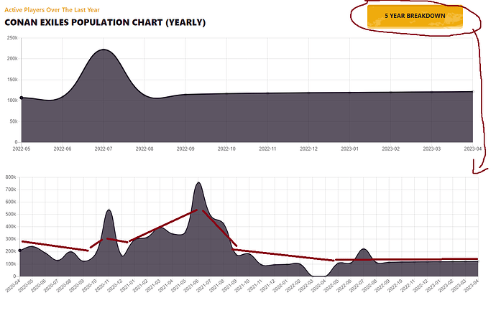Click the 500k y-axis label on five-year chart

pos(11,214)
